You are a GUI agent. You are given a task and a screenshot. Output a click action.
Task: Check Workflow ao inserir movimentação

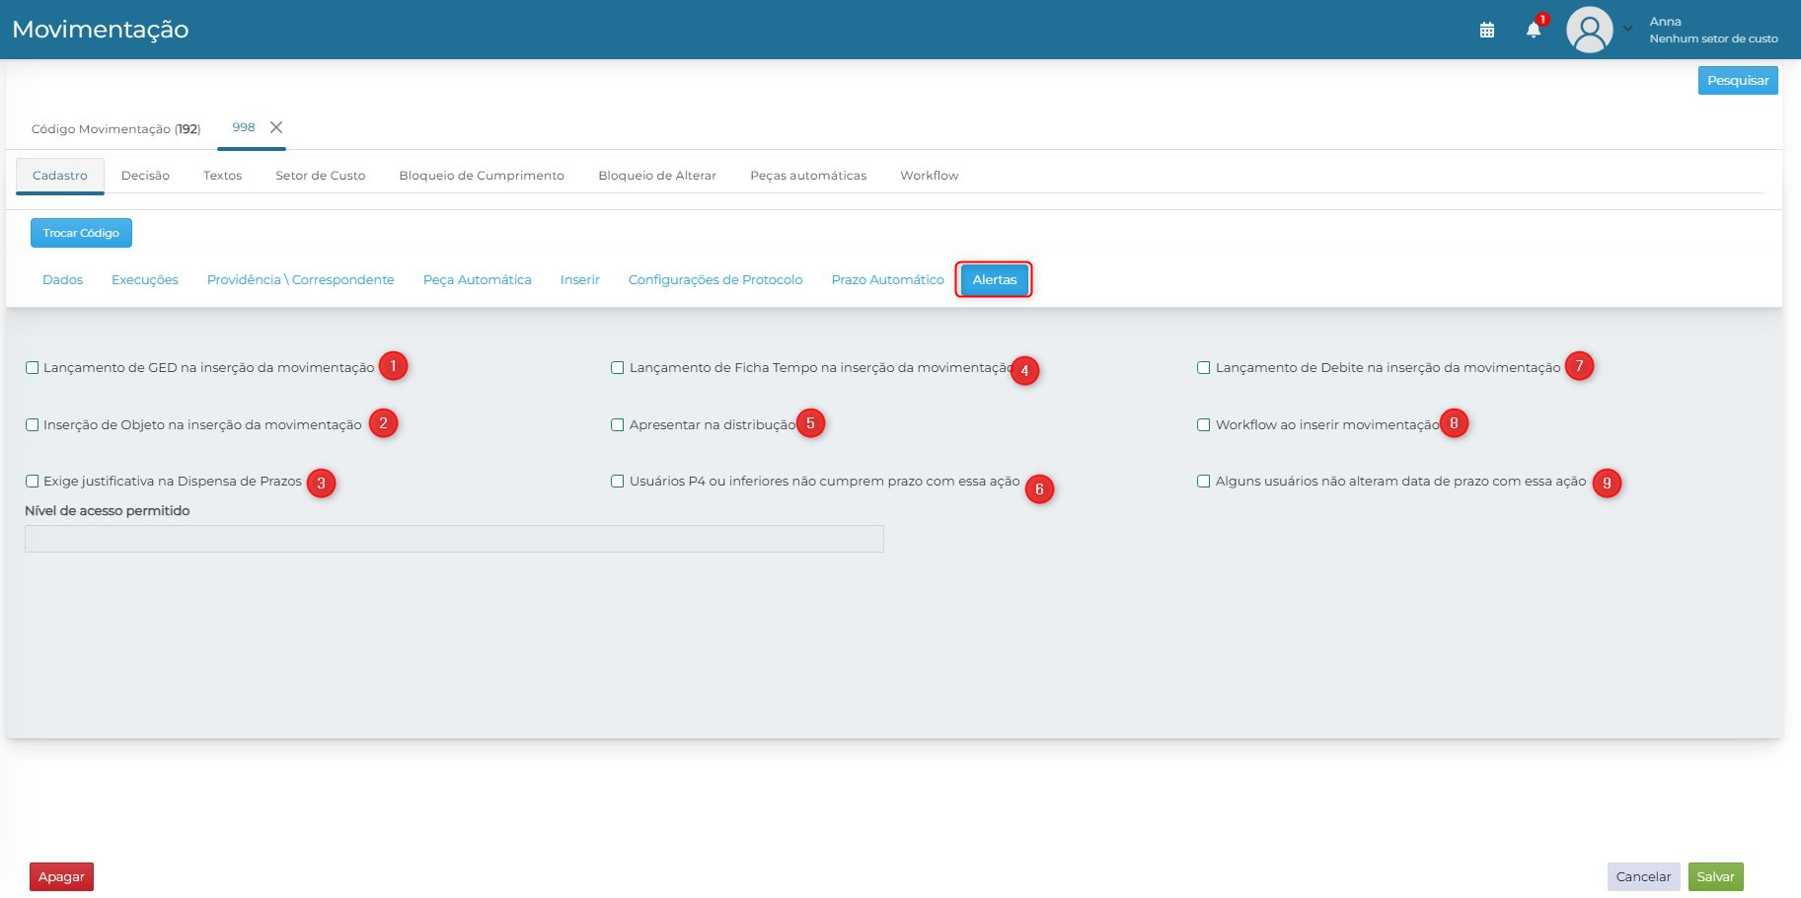coord(1204,424)
